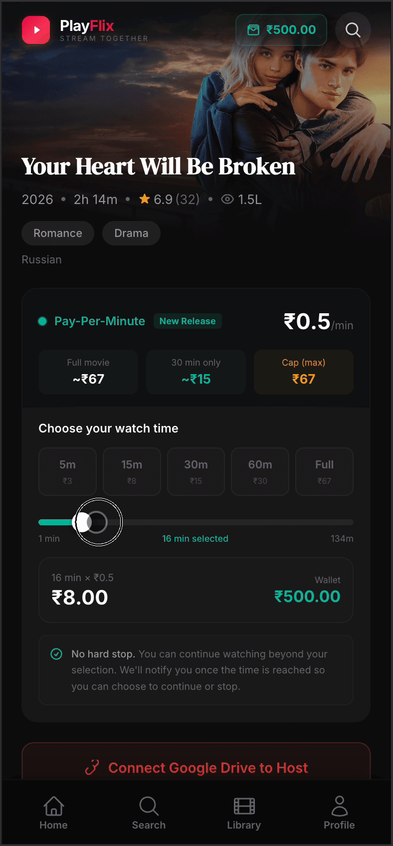Select the 15m watch time preset
Image resolution: width=393 pixels, height=846 pixels.
(x=132, y=471)
